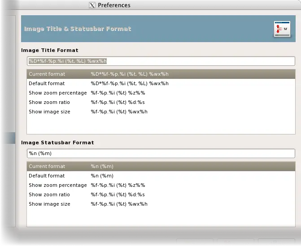Choose "Show zoom percentage" in the Image Title list
The height and width of the screenshot is (246, 301).
pos(57,93)
